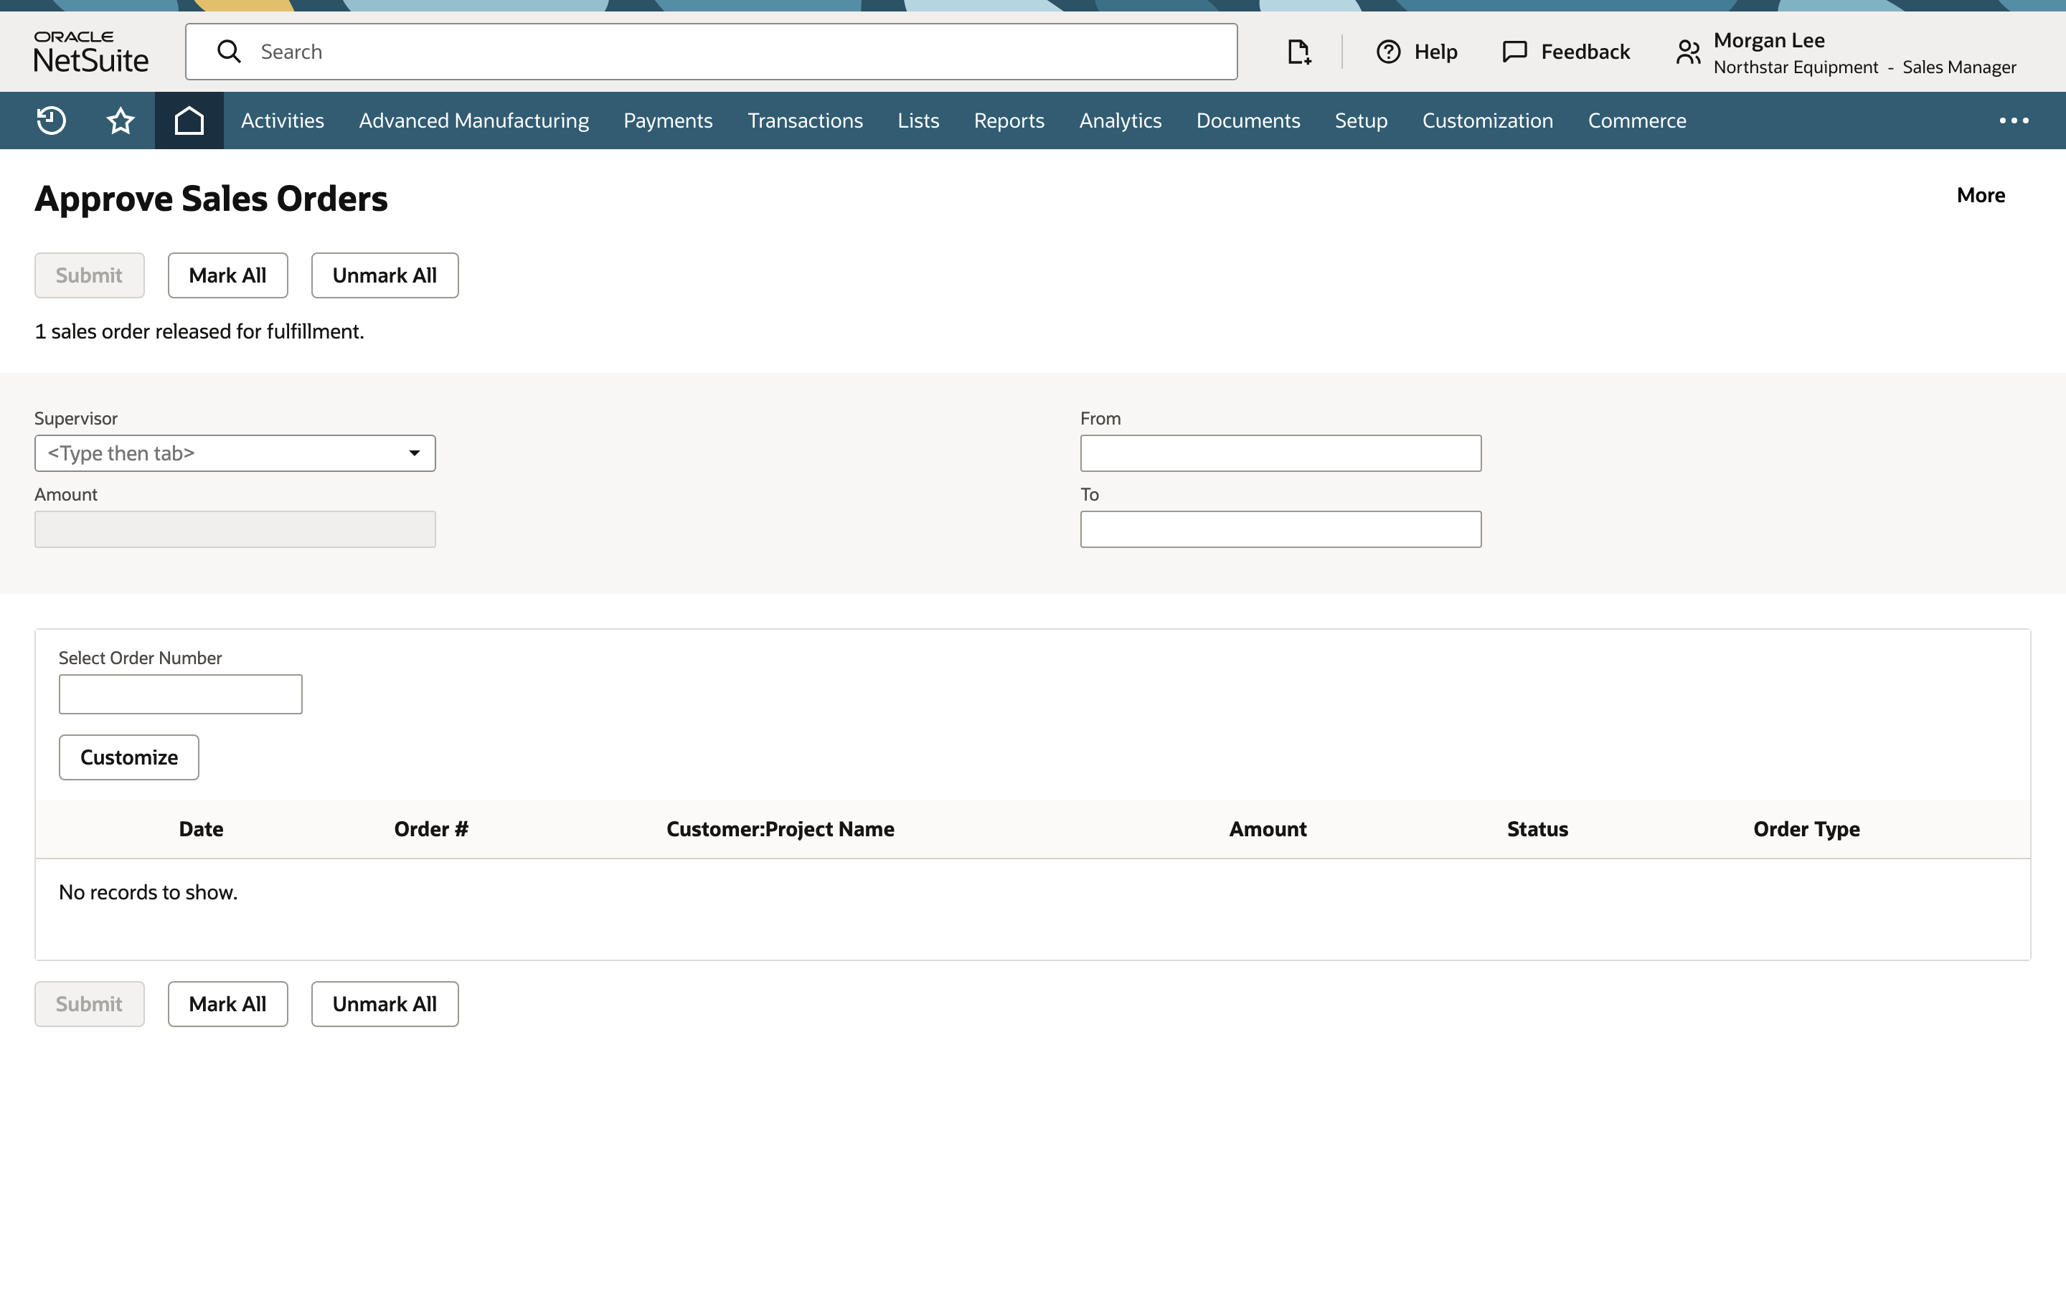Click the top Unmark All button
This screenshot has height=1291, width=2066.
coord(385,276)
